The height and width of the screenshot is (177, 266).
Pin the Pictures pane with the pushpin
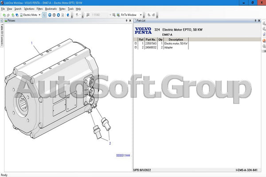(126, 20)
